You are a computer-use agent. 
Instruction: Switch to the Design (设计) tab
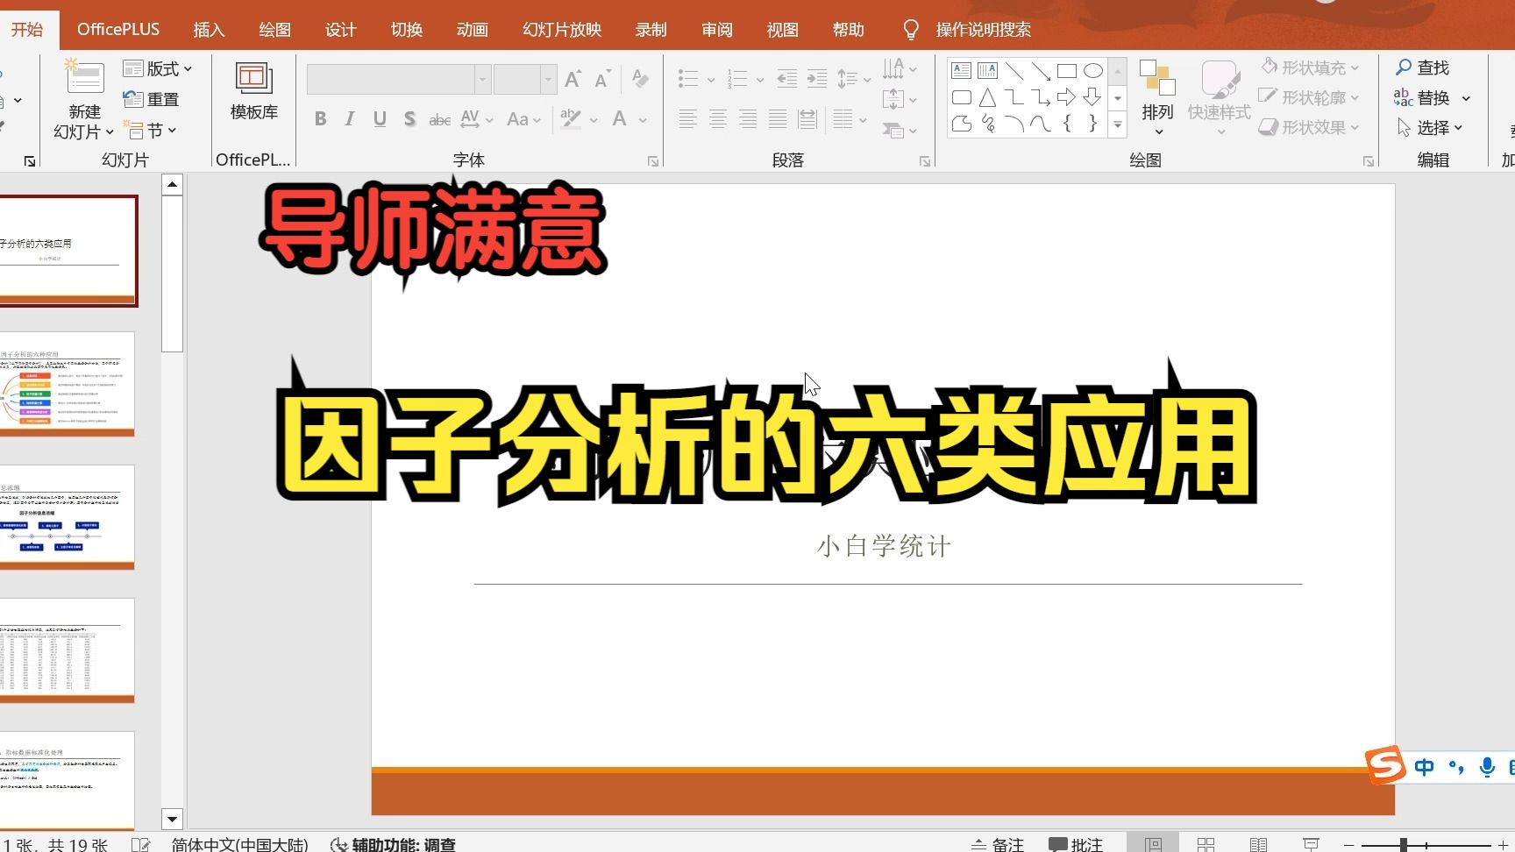click(340, 29)
